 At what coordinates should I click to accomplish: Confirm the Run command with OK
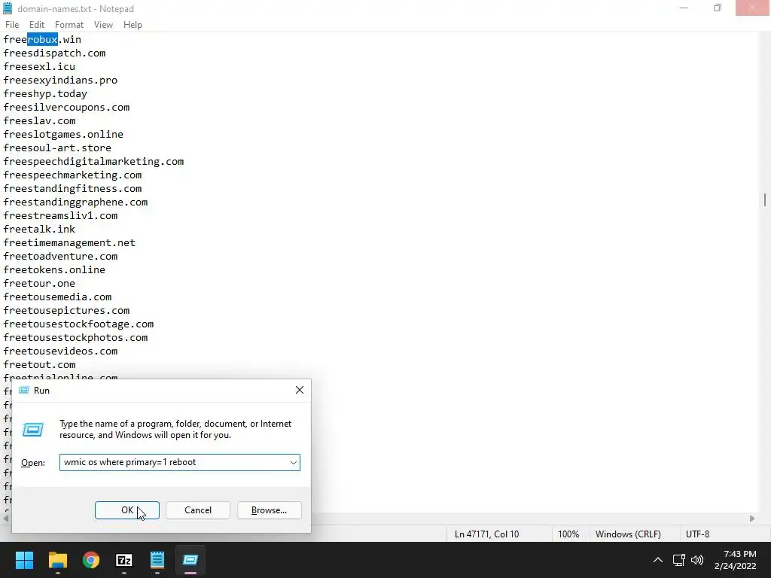tap(126, 510)
